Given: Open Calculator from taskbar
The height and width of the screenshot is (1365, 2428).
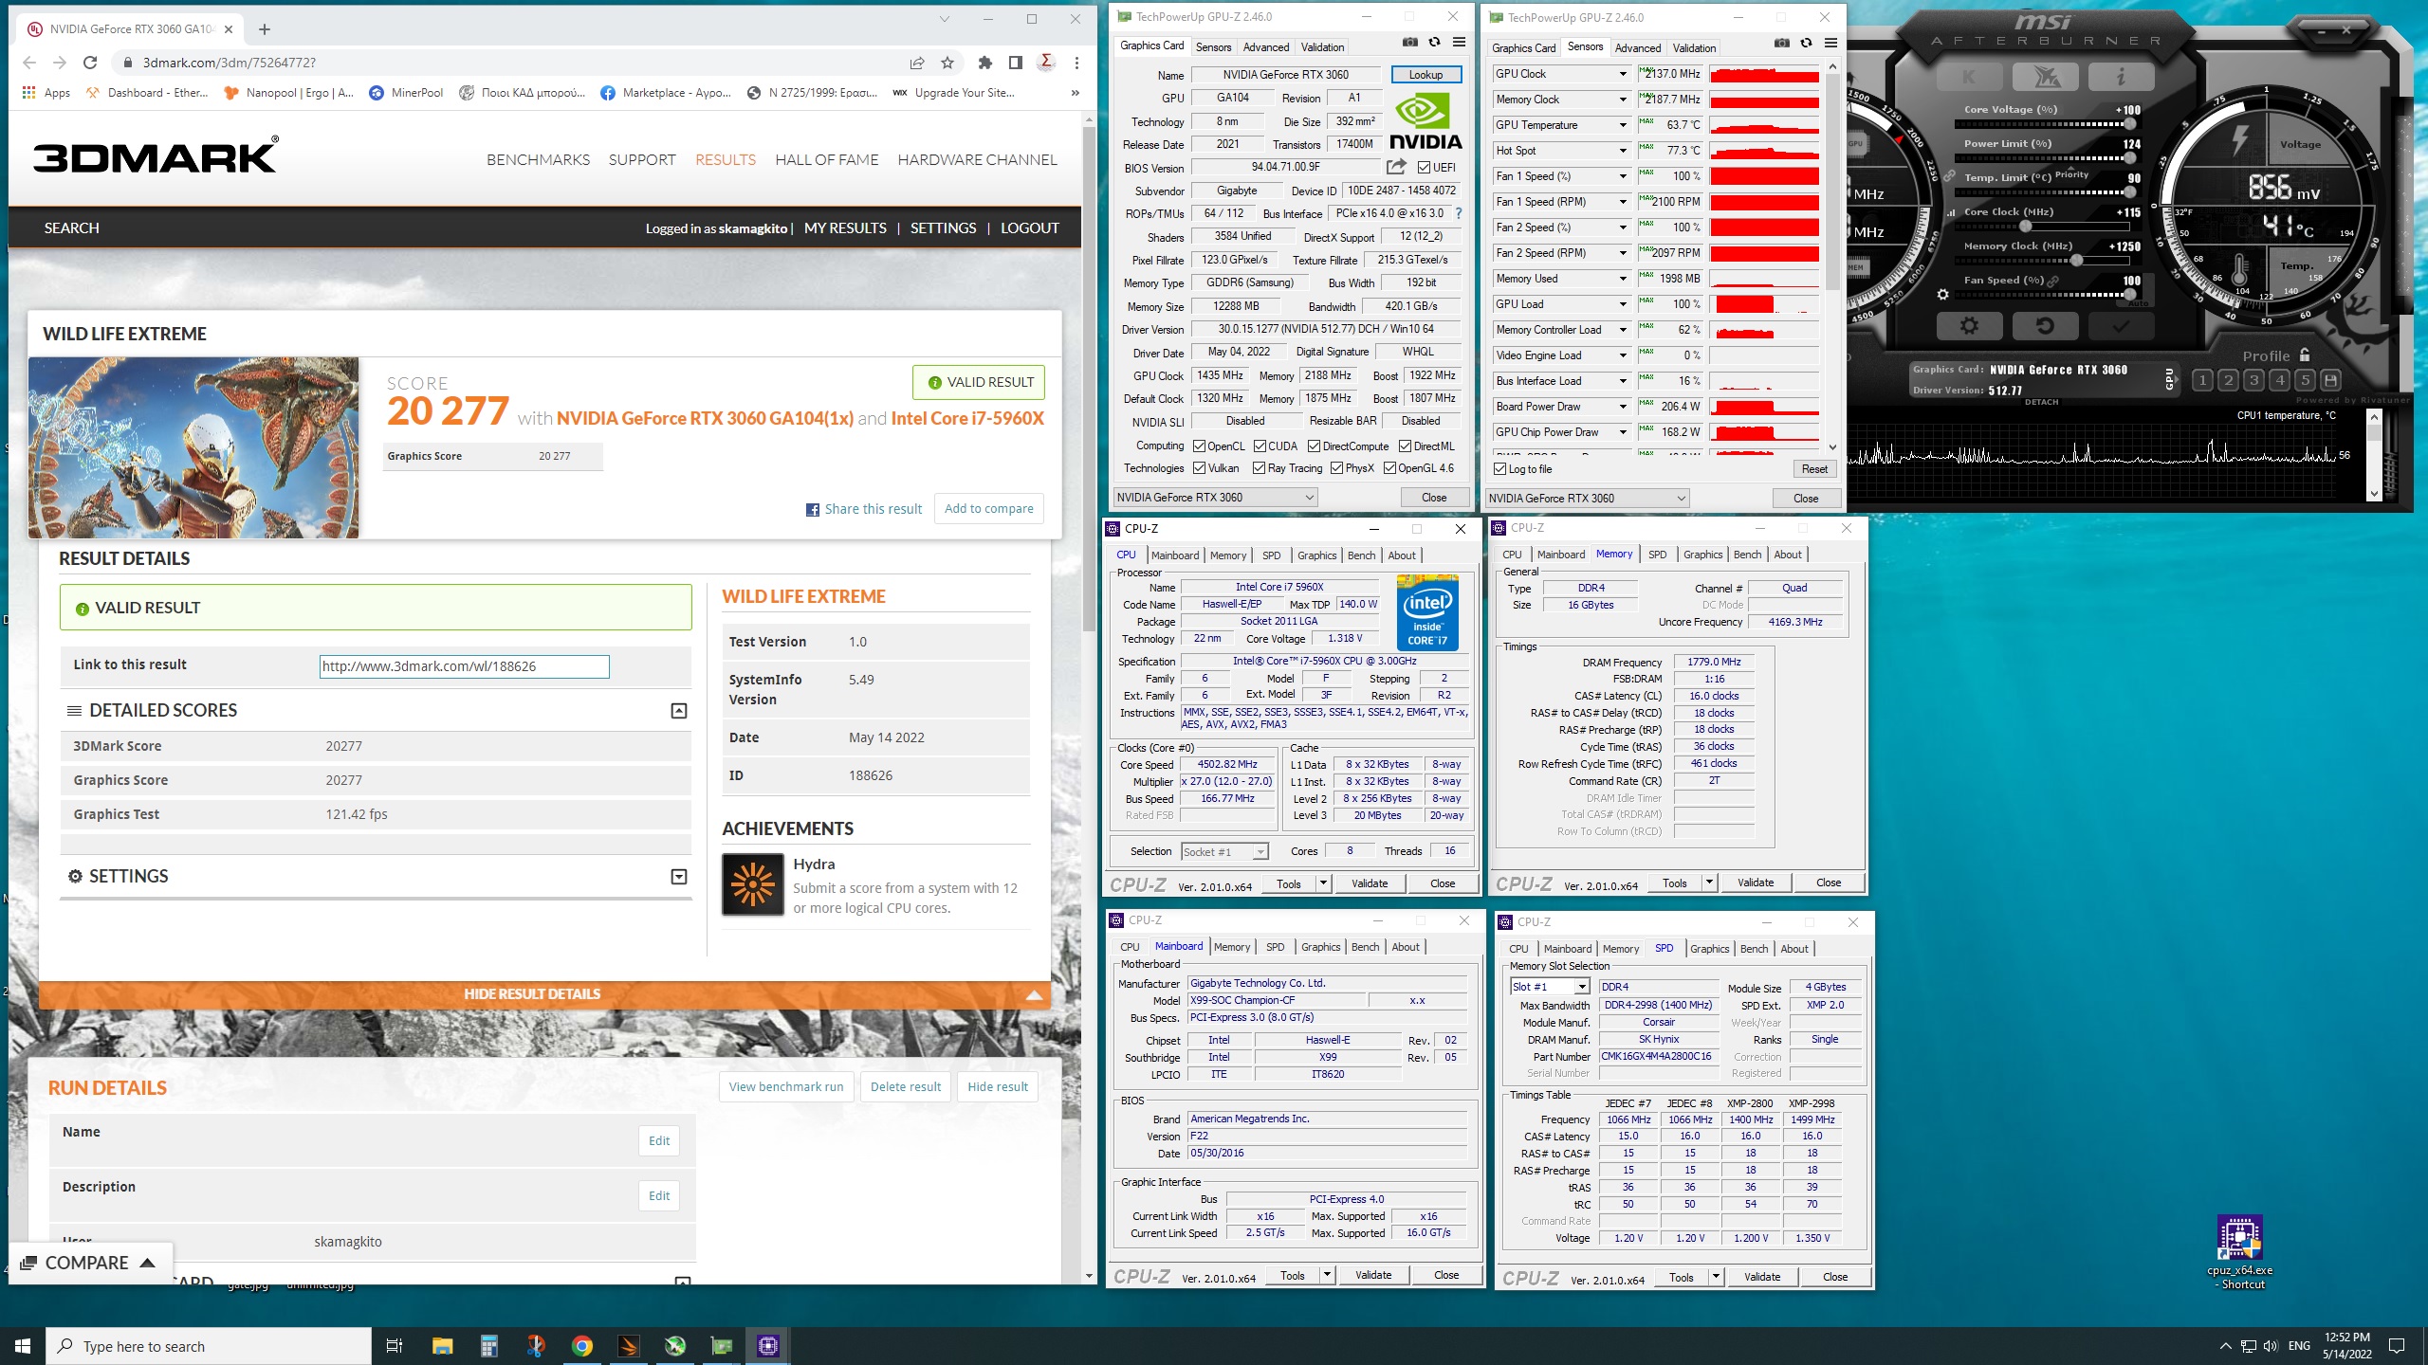Looking at the screenshot, I should coord(489,1345).
